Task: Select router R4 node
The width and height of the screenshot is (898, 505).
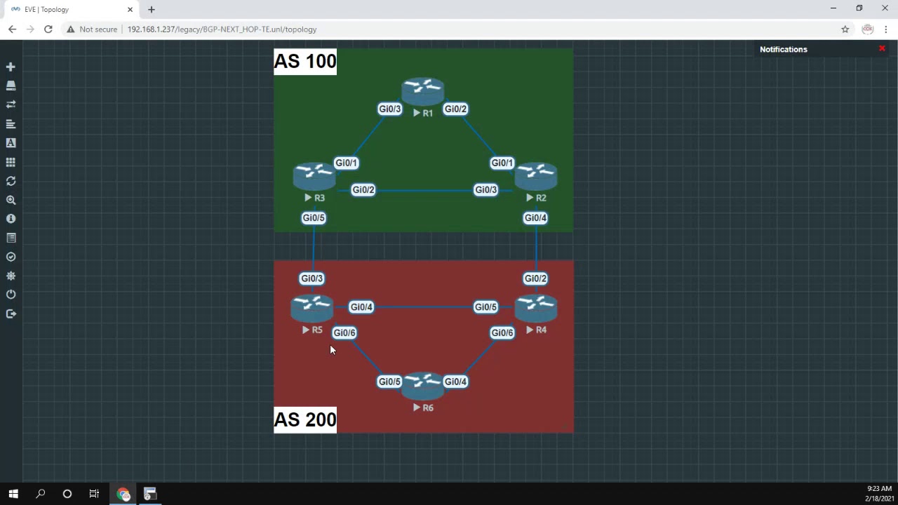Action: tap(536, 309)
